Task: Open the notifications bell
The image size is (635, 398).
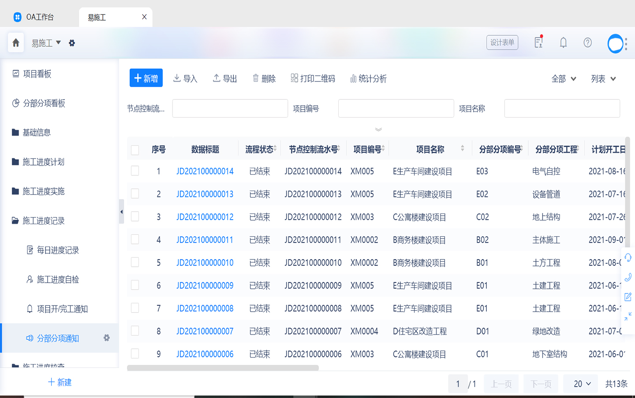Action: pos(563,43)
